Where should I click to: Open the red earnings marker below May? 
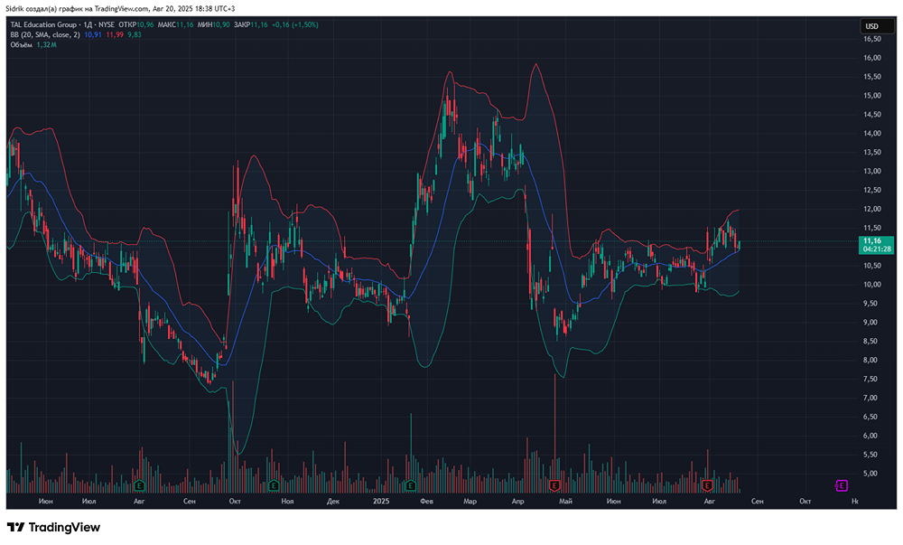(553, 485)
